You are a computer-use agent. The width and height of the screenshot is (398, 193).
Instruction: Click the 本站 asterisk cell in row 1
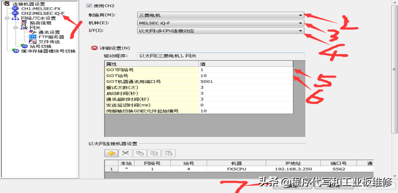126,169
